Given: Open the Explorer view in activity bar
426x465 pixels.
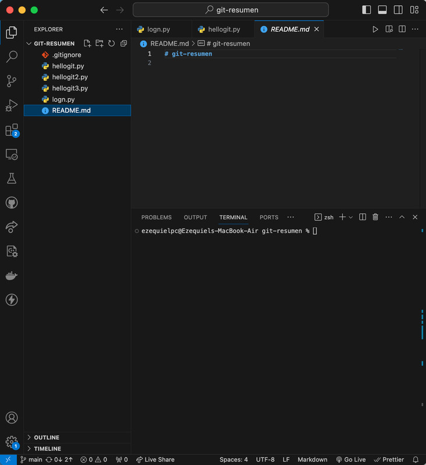Looking at the screenshot, I should tap(12, 33).
